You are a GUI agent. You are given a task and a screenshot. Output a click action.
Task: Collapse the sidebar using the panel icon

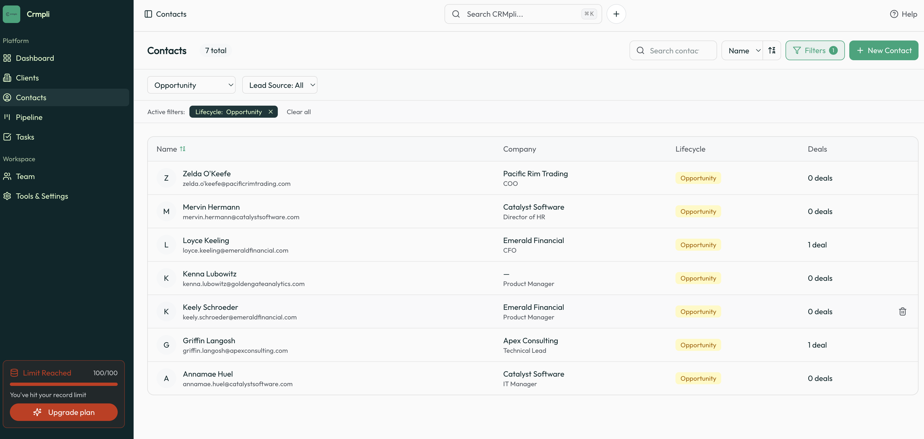pos(148,14)
